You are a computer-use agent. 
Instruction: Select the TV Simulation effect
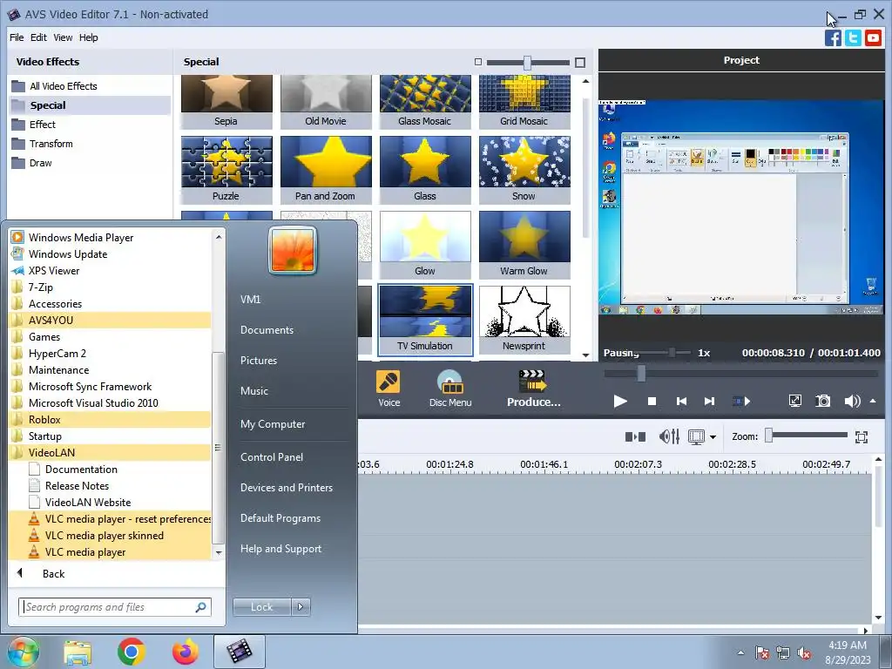click(425, 320)
